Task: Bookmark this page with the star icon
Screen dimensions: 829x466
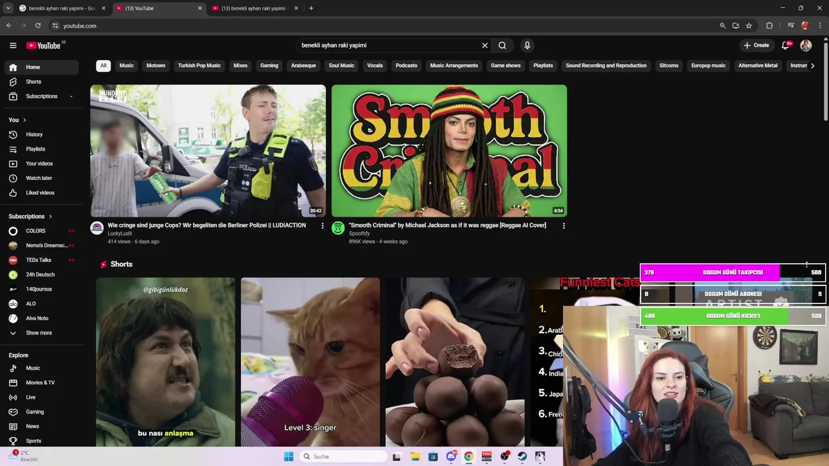Action: tap(749, 26)
